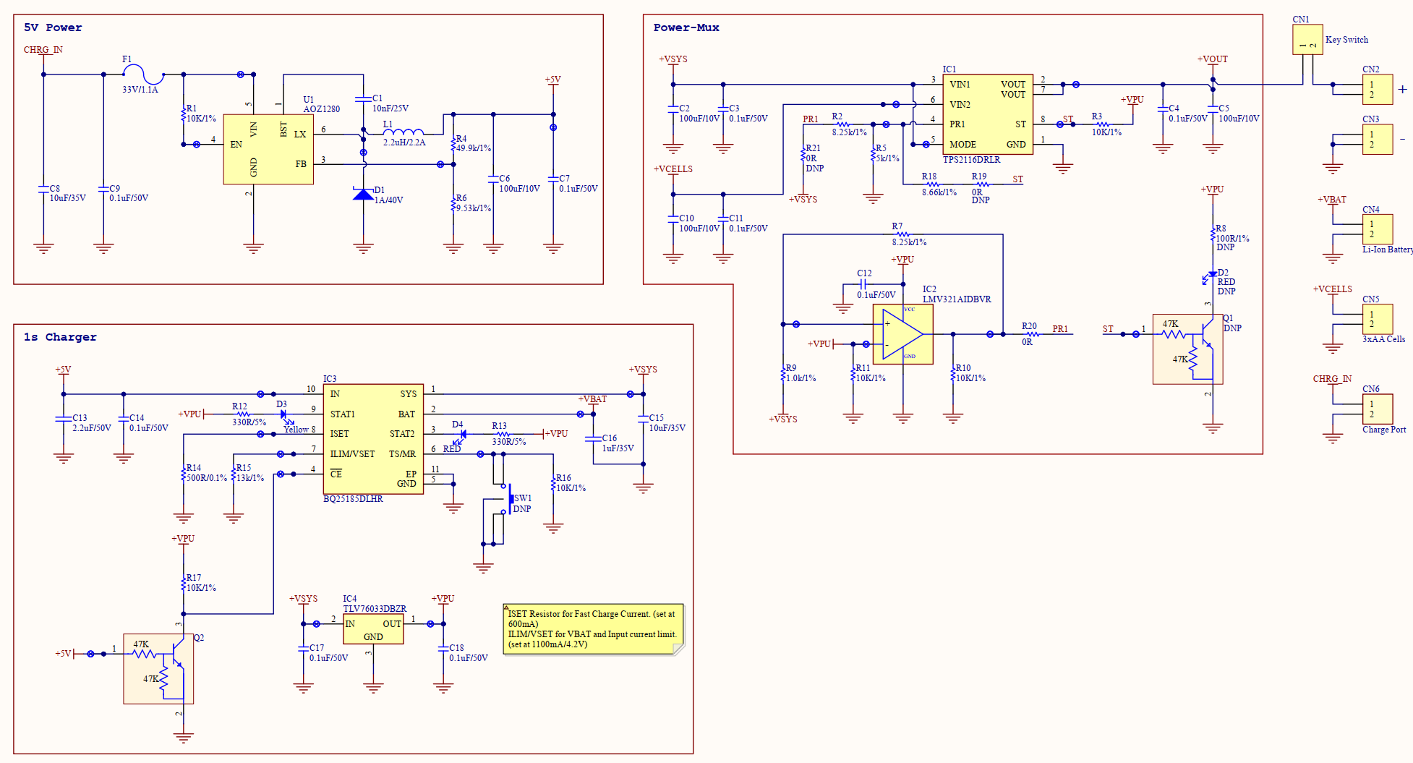Click the '5V Power' section title
This screenshot has width=1413, height=763.
coord(53,27)
